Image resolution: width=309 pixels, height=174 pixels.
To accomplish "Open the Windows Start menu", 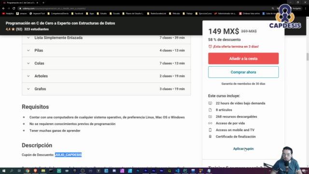I will coord(4,171).
